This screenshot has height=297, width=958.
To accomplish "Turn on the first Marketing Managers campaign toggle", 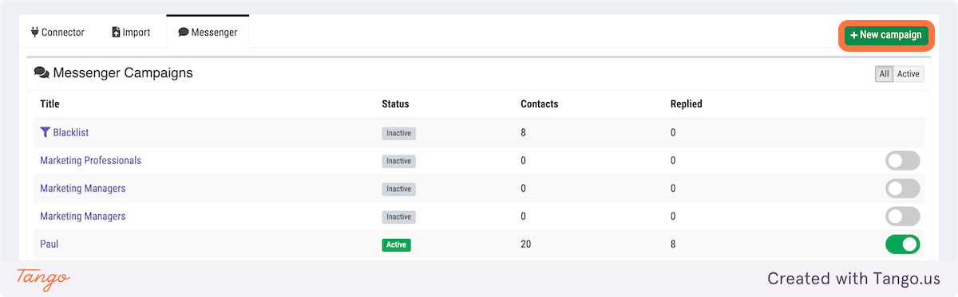I will click(x=902, y=189).
